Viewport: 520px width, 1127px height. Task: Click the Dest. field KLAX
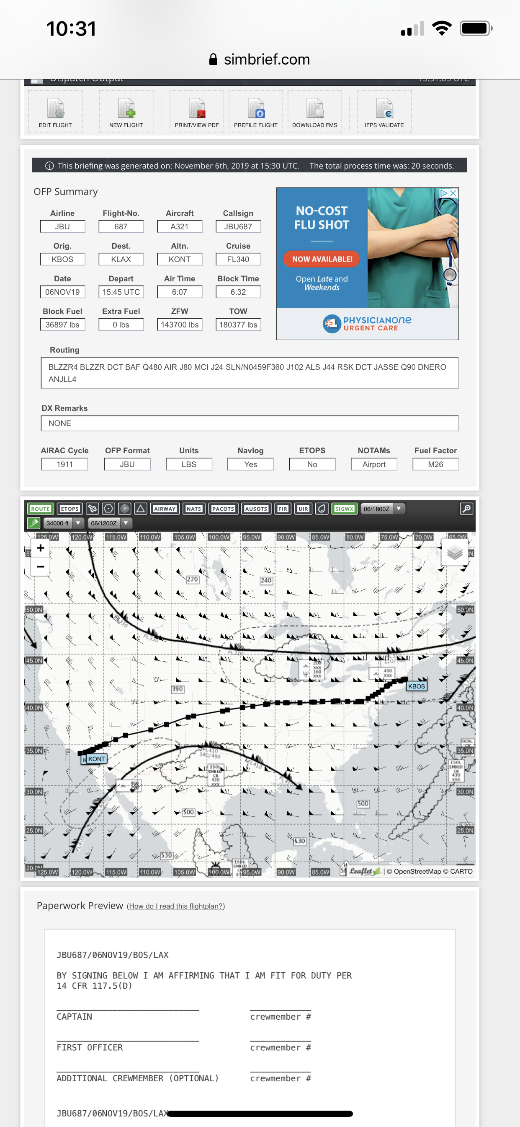click(121, 260)
